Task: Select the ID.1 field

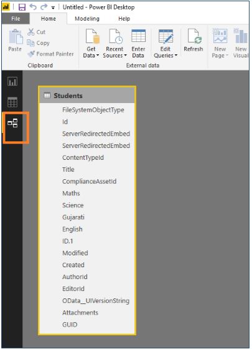Action: (x=68, y=241)
